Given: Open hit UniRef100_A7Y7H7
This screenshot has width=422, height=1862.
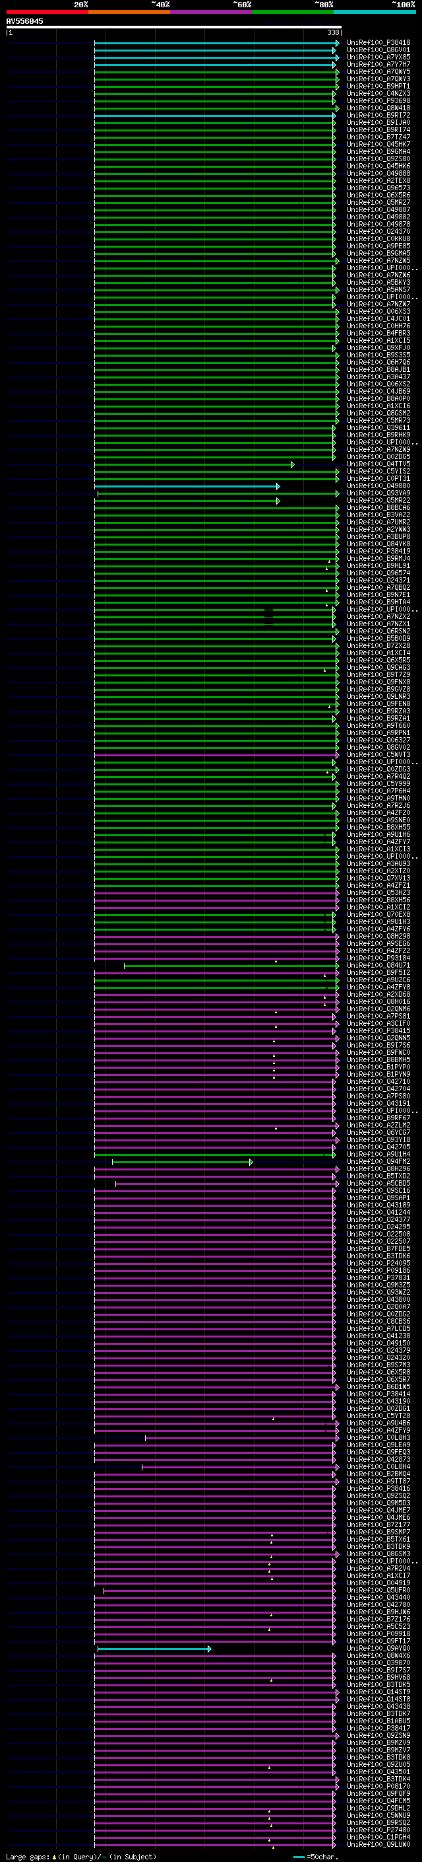Looking at the screenshot, I should (x=378, y=64).
